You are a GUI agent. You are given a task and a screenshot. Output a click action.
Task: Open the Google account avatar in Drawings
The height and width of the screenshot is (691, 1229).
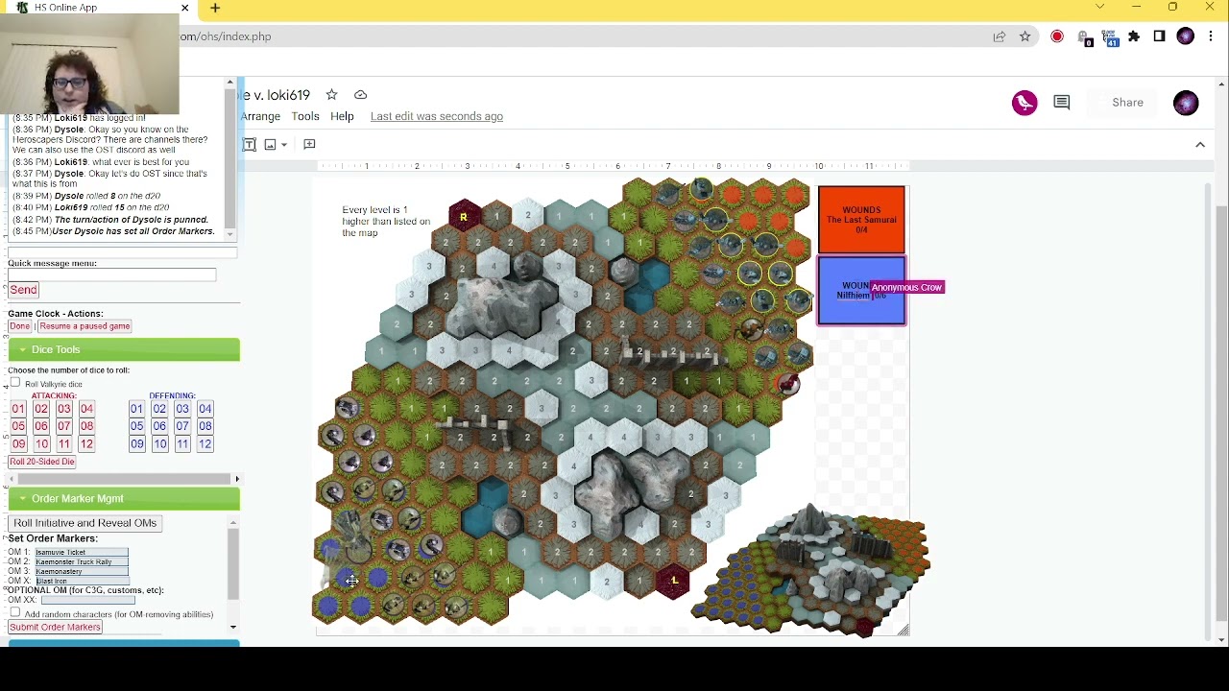pyautogui.click(x=1186, y=103)
